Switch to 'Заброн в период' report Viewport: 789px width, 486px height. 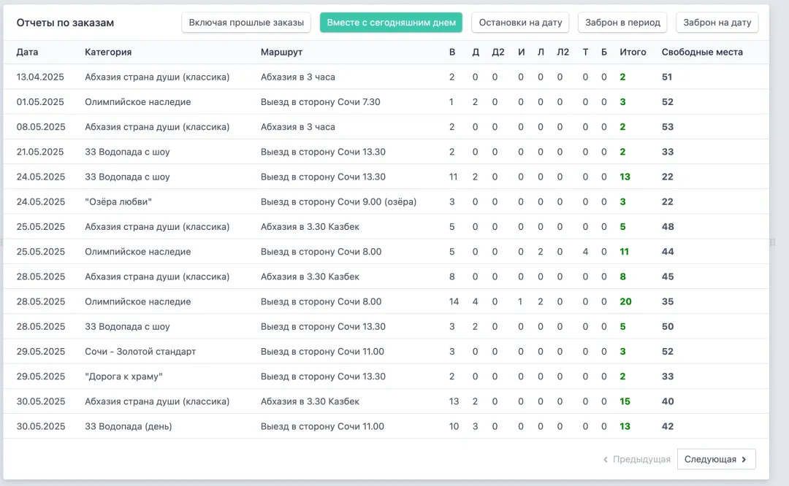tap(622, 23)
